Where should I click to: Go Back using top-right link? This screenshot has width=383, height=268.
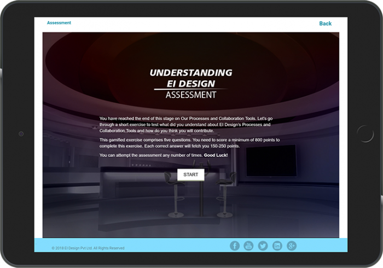click(326, 24)
